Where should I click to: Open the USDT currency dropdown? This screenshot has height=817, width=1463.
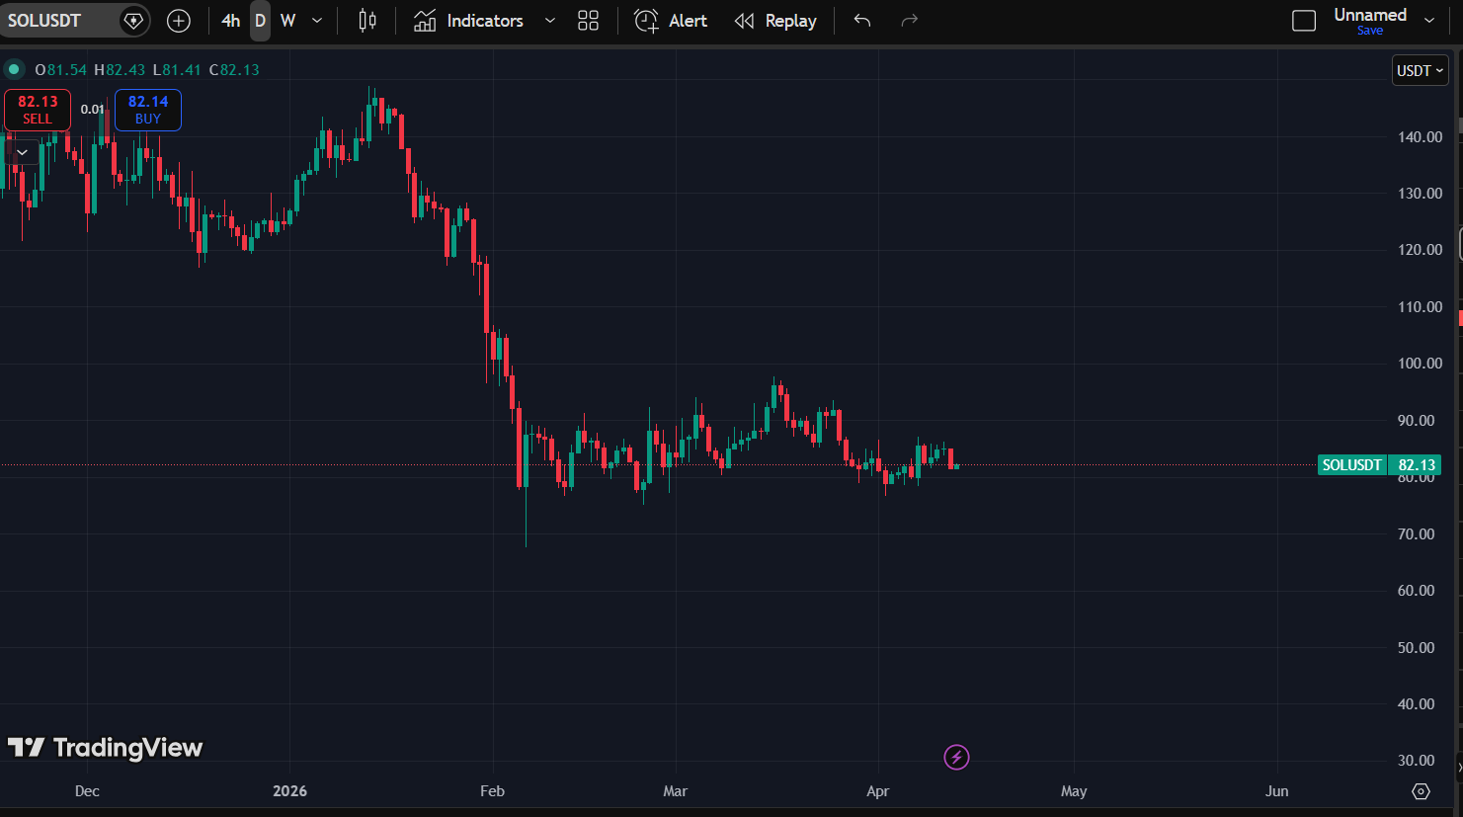pos(1420,71)
